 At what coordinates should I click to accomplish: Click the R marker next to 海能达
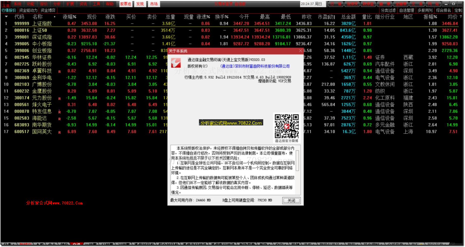(x=59, y=119)
